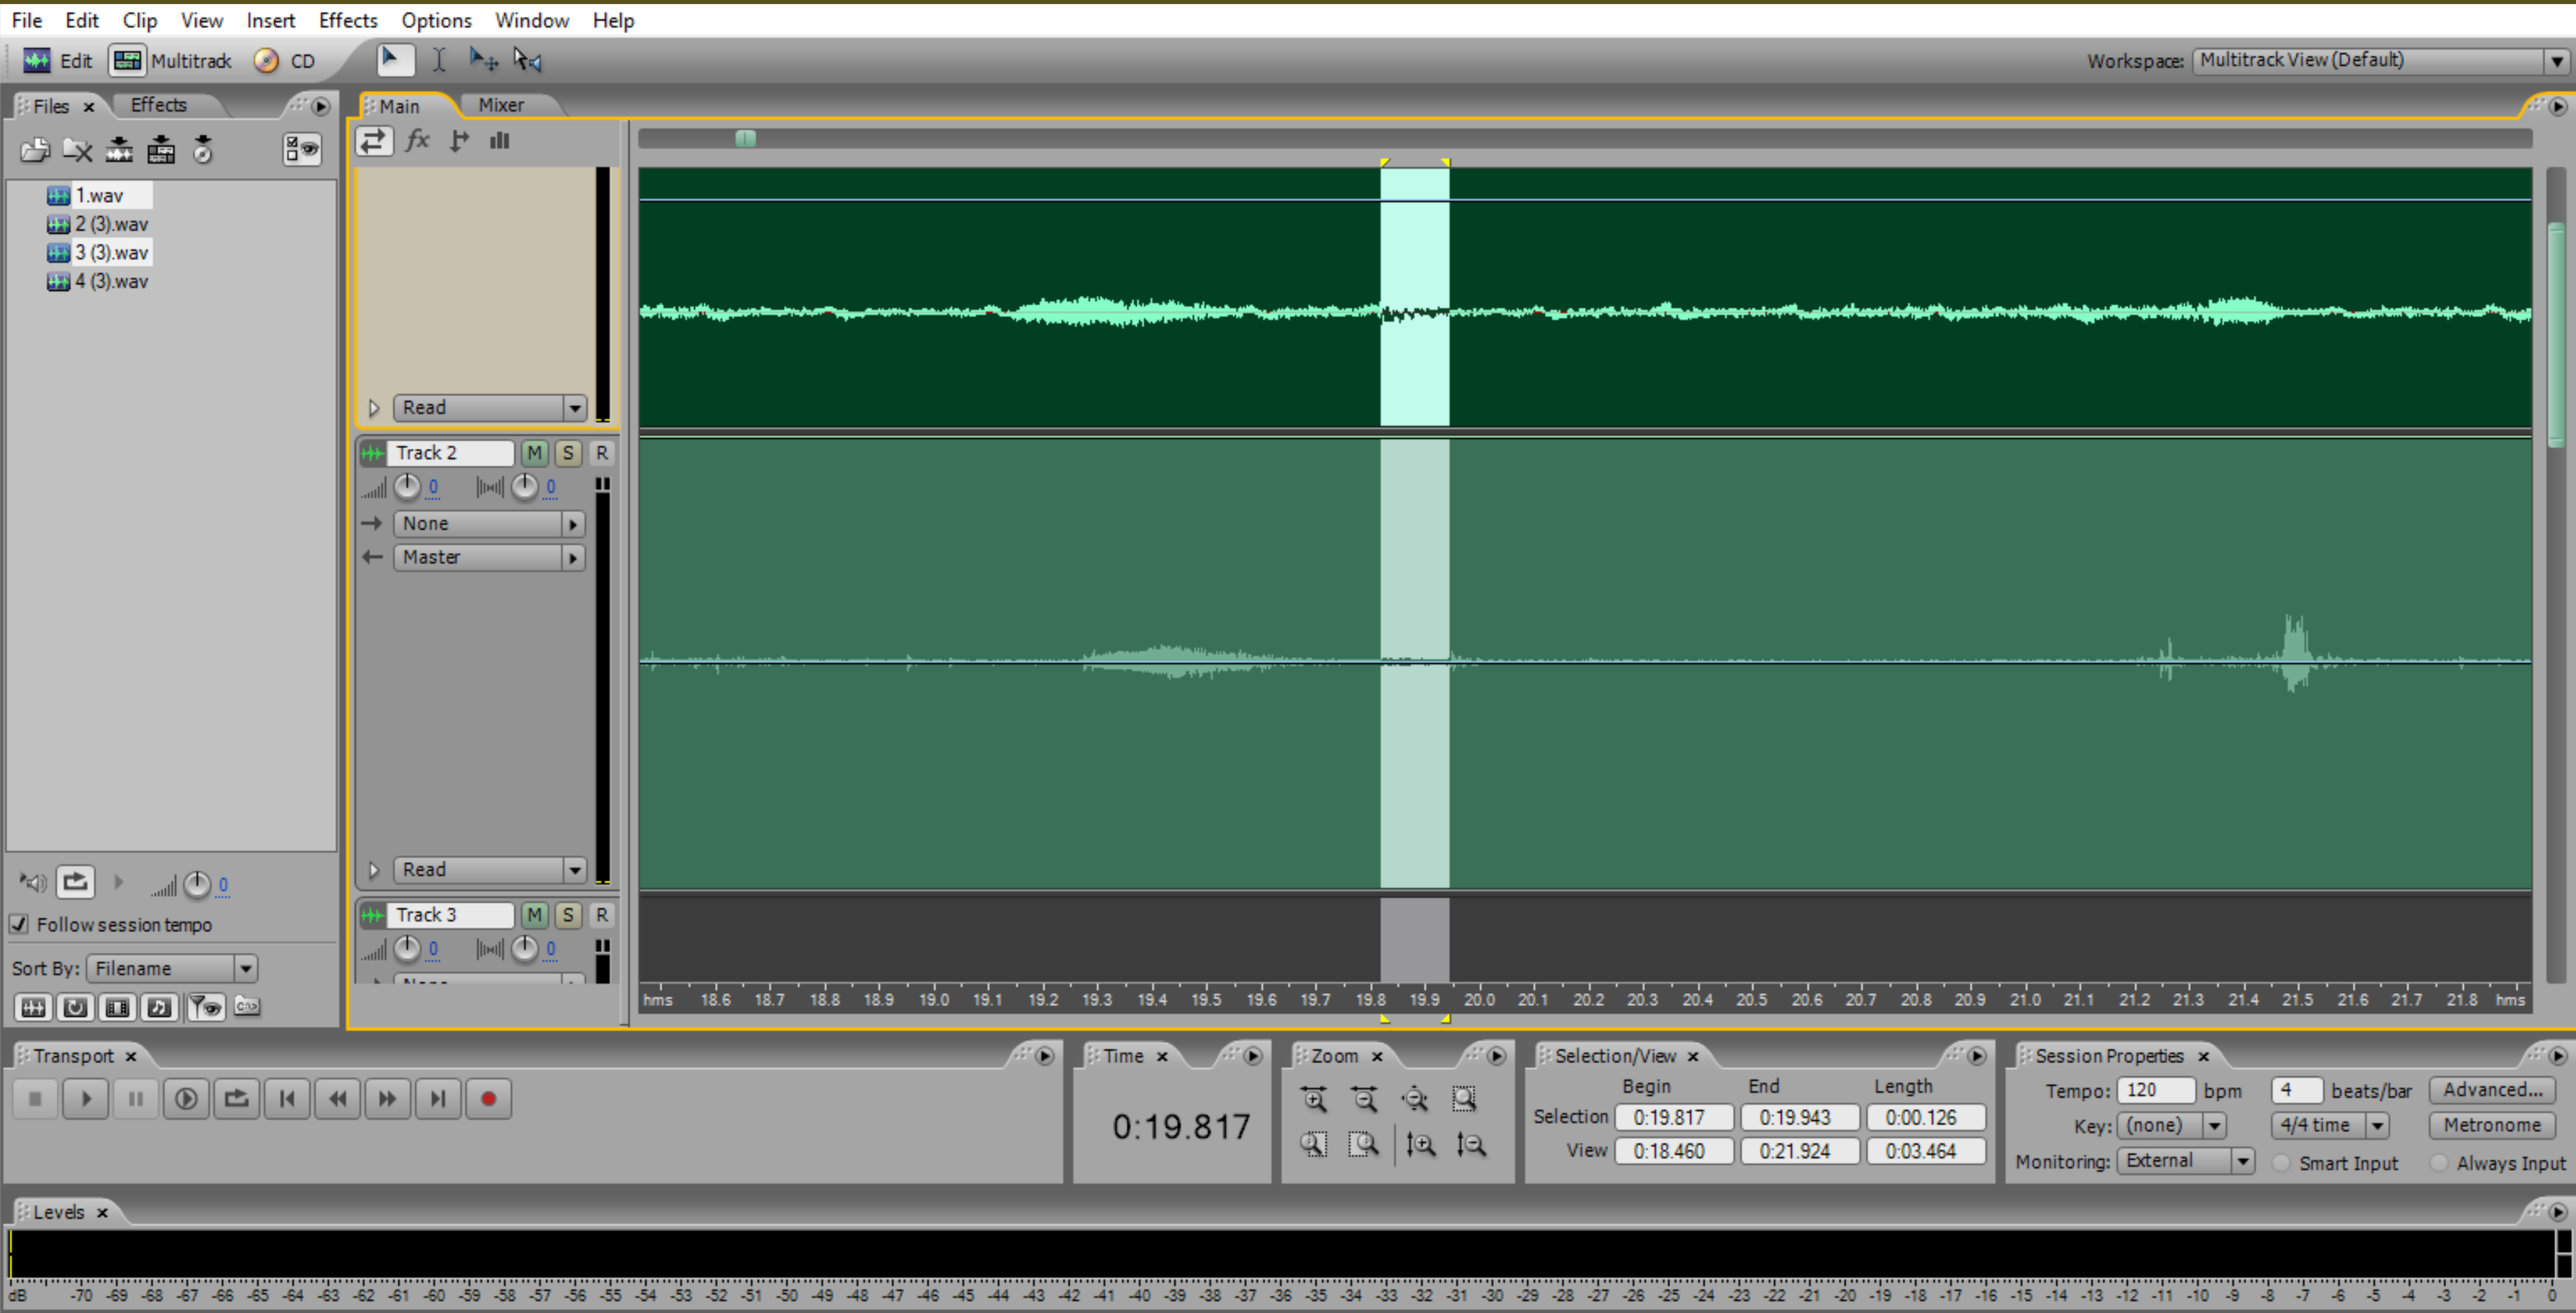
Task: Click Zoom In Horizontally icon
Action: (1314, 1099)
